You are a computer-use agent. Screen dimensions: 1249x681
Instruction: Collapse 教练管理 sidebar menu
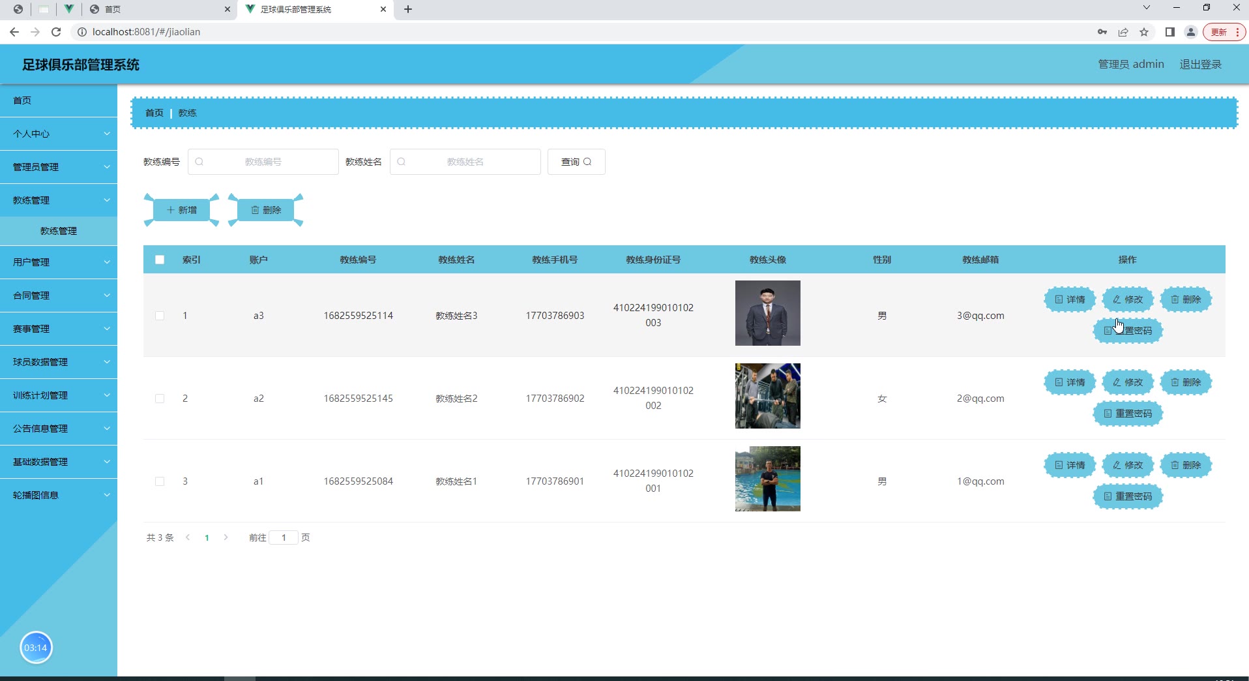coord(59,200)
